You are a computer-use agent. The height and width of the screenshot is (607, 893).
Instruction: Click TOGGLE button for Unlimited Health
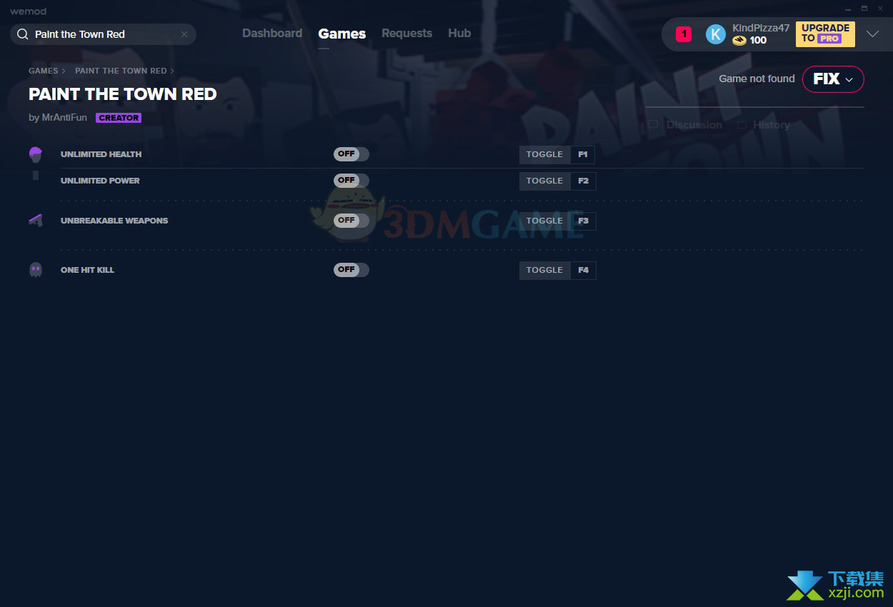coord(545,154)
